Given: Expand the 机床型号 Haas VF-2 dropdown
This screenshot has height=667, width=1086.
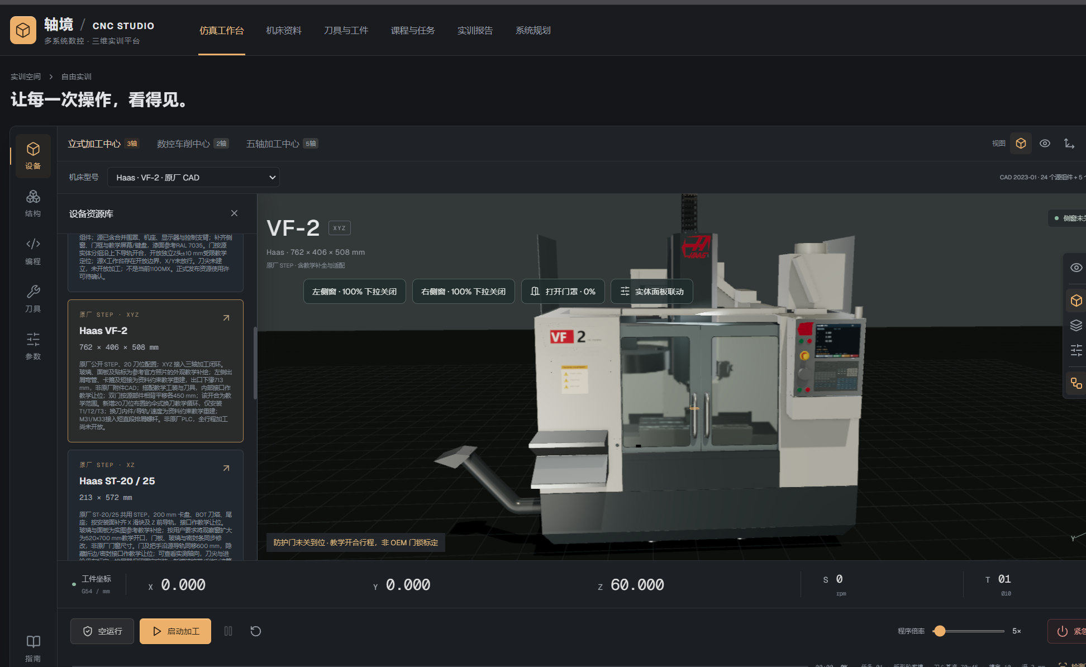Looking at the screenshot, I should (x=193, y=178).
